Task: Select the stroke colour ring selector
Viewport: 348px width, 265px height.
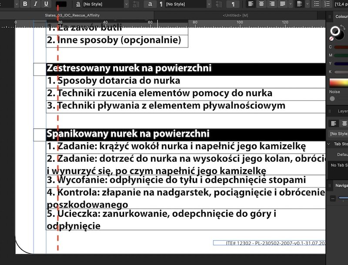Action: pos(335,30)
